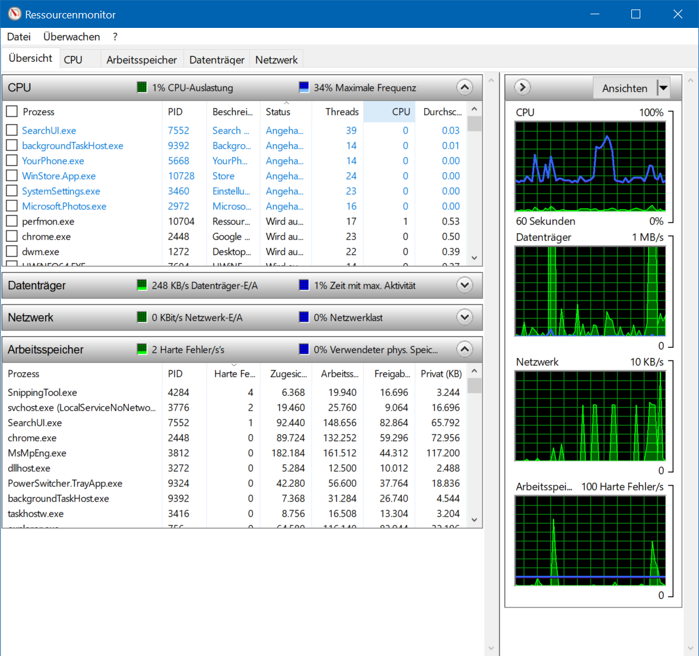Viewport: 699px width, 656px height.
Task: Check the dwm.exe process checkbox
Action: pyautogui.click(x=12, y=252)
